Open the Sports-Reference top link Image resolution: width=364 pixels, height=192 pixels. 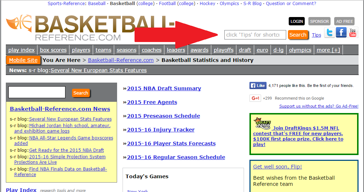pos(66,4)
